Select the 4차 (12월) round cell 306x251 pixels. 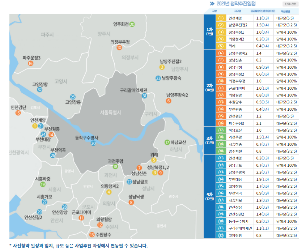[209, 196]
